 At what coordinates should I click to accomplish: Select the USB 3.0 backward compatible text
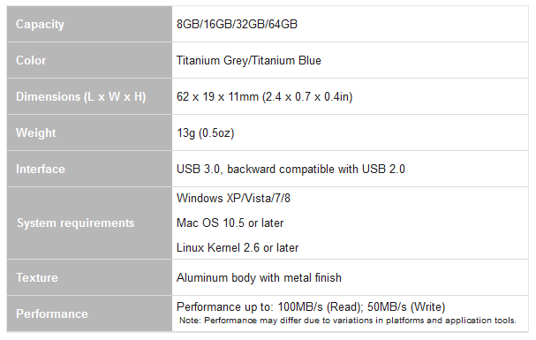(291, 170)
